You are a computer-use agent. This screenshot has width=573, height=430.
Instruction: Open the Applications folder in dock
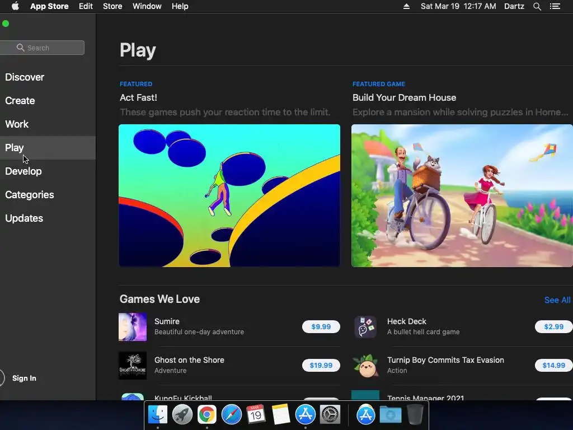point(366,415)
